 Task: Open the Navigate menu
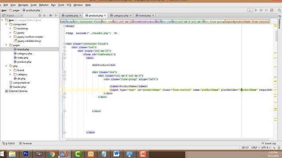pyautogui.click(x=23, y=5)
